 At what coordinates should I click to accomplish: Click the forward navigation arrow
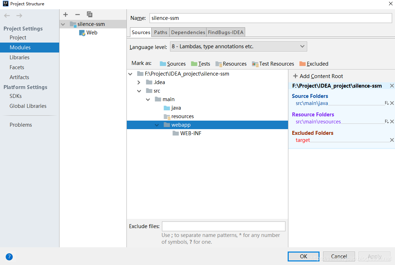click(x=19, y=16)
